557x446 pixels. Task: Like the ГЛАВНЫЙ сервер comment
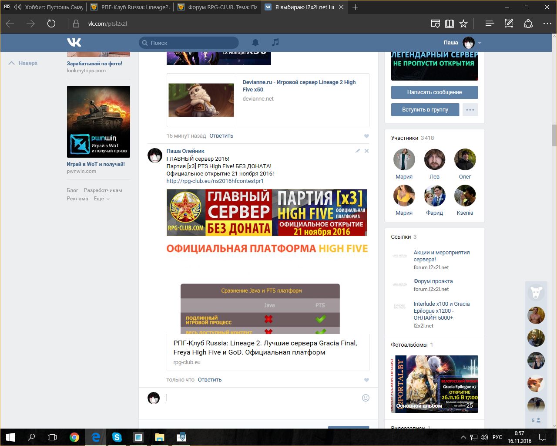point(366,380)
